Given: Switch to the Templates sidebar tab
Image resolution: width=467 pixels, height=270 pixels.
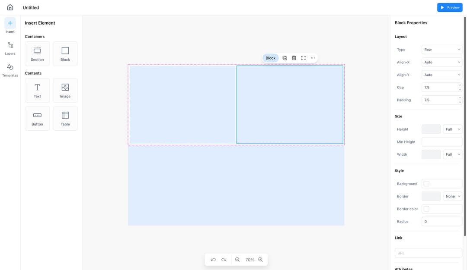Looking at the screenshot, I should (10, 70).
